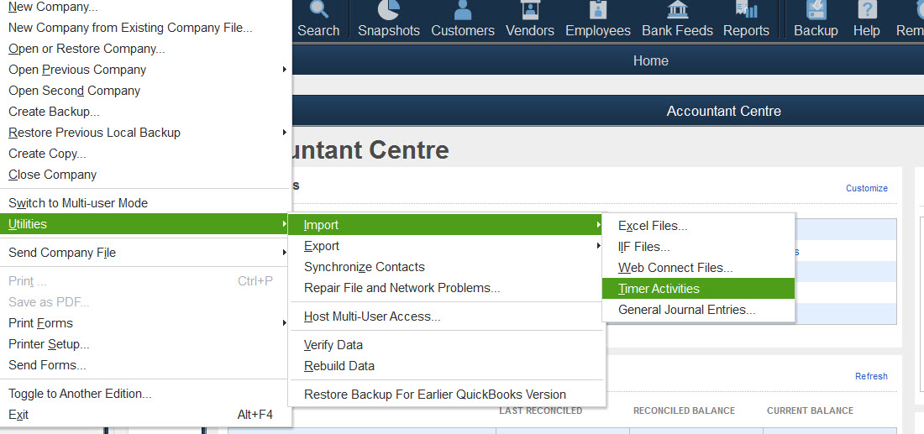Switch to the Home tab
This screenshot has width=924, height=434.
tap(650, 60)
